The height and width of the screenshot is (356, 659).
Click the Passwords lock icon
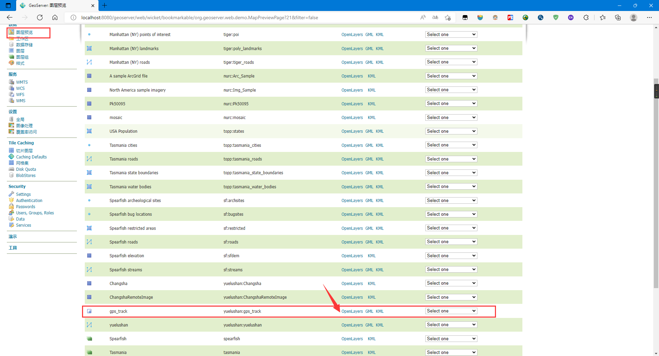point(11,206)
